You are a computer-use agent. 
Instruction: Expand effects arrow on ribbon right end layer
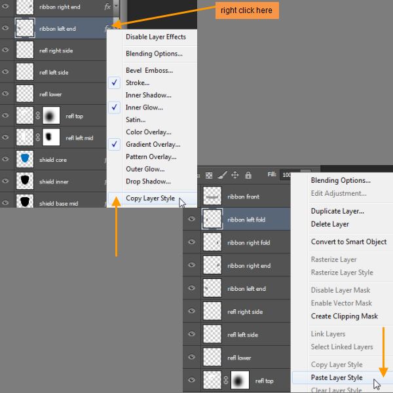point(116,5)
